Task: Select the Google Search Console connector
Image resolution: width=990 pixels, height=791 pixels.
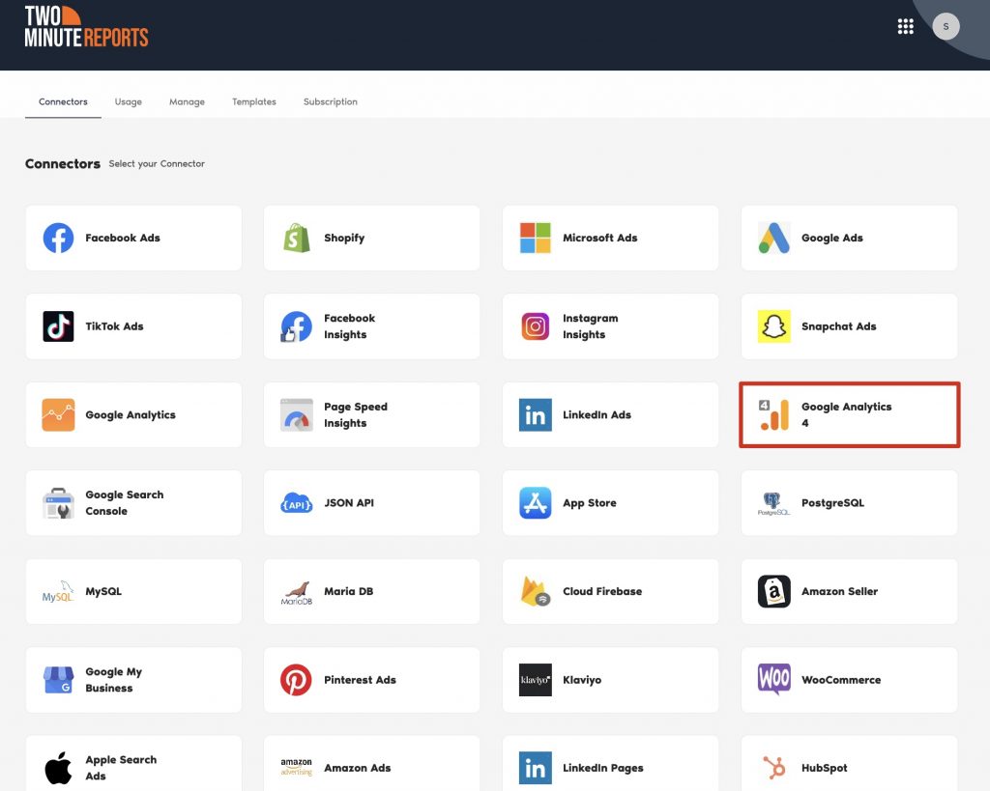Action: (133, 503)
